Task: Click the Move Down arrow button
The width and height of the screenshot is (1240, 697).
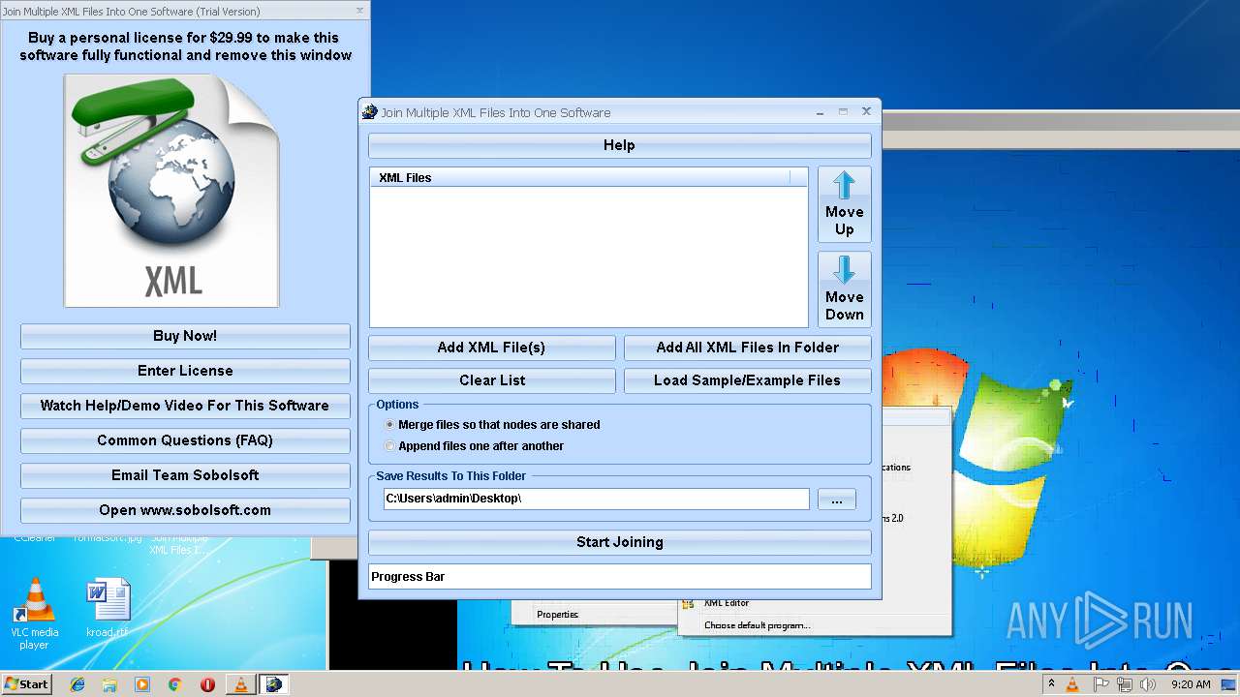Action: tap(844, 289)
